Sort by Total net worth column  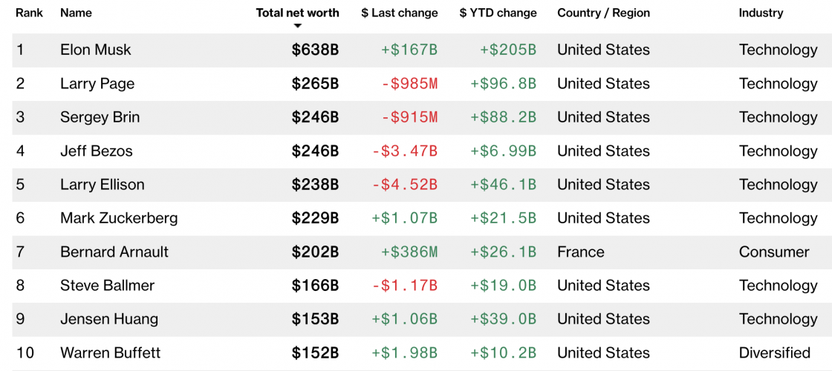[x=297, y=13]
